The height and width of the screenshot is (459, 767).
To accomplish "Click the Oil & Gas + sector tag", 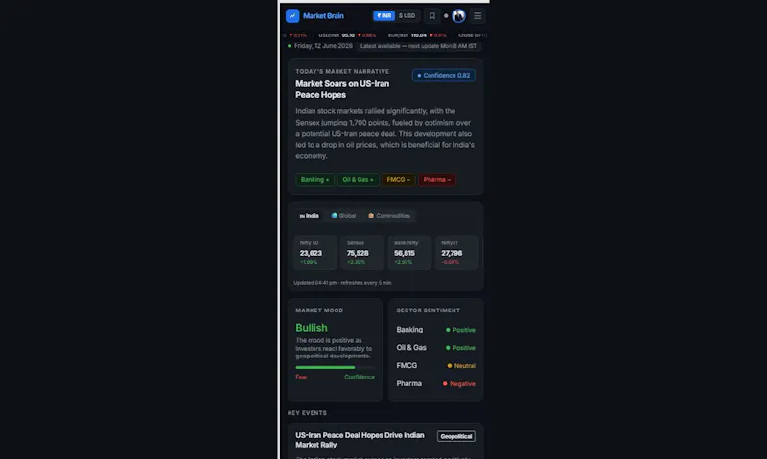I will [358, 180].
